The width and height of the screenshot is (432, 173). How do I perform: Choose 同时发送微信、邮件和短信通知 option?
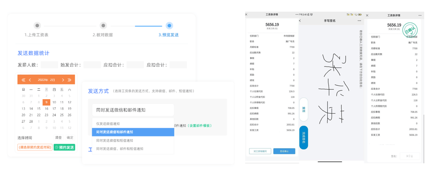click(x=133, y=149)
